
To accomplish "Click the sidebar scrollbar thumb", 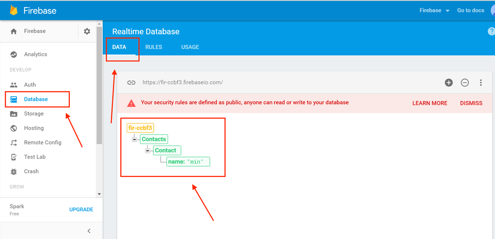I will 99,86.
